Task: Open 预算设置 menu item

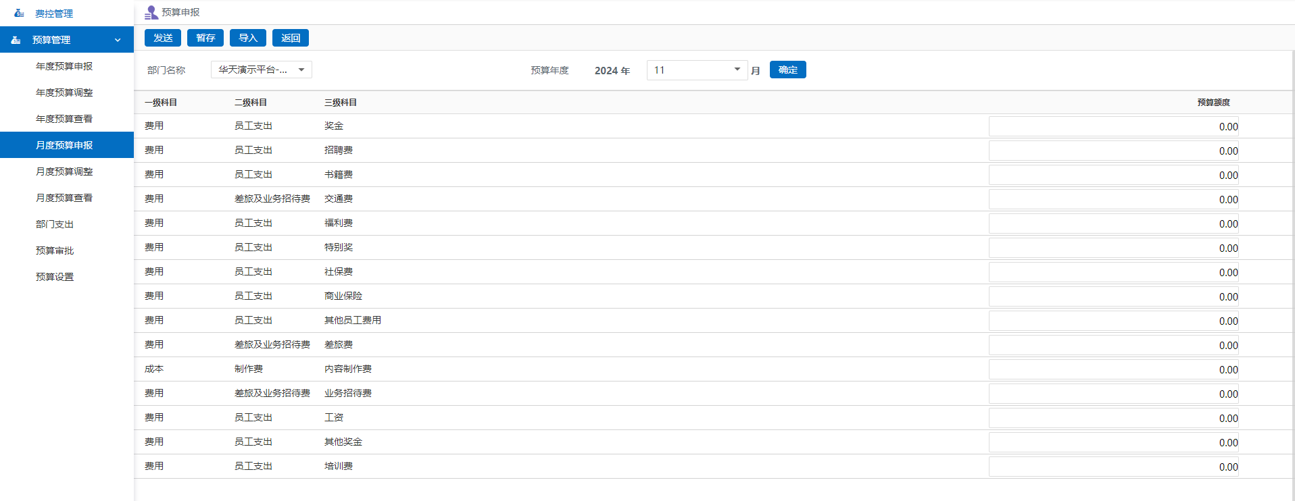Action: click(55, 277)
